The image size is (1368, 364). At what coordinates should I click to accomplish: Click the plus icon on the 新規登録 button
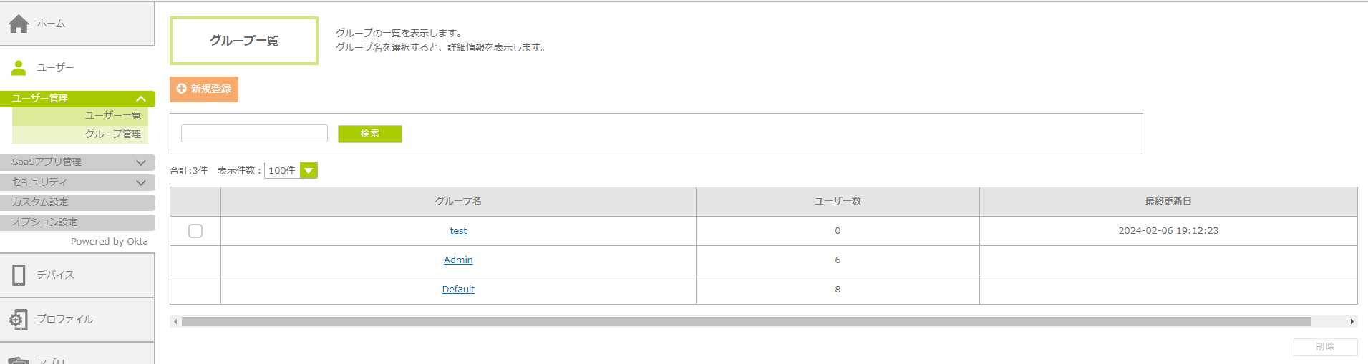(182, 89)
